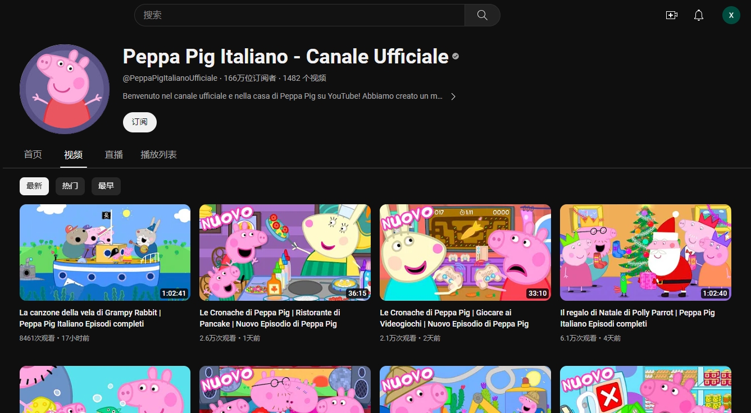Open the account avatar menu
This screenshot has height=413, width=751.
pyautogui.click(x=731, y=15)
